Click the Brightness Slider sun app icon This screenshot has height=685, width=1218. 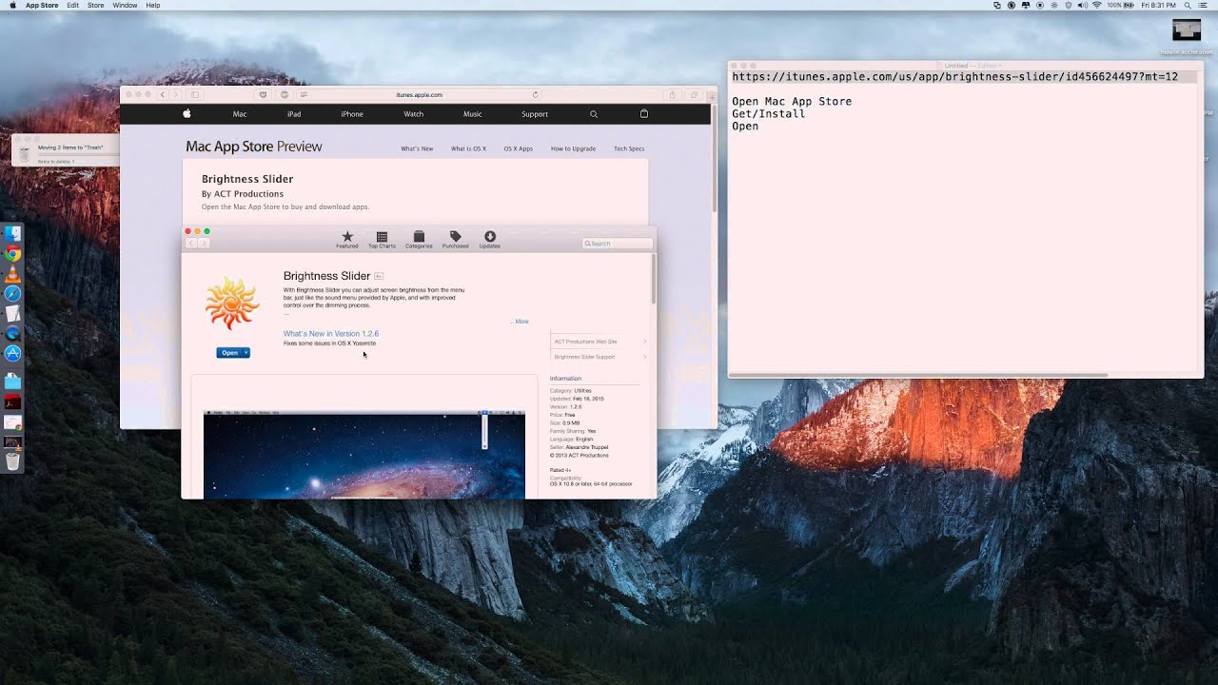tap(232, 304)
